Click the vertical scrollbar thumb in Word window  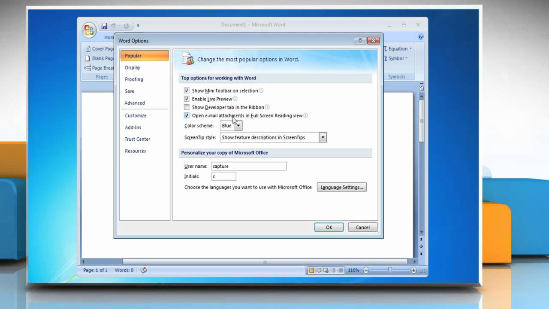pyautogui.click(x=422, y=121)
